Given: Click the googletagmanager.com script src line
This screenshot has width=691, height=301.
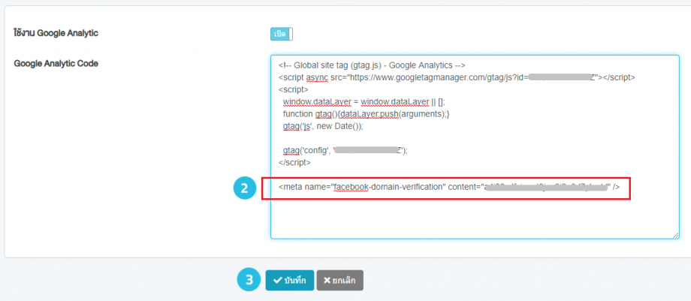Looking at the screenshot, I should point(457,77).
